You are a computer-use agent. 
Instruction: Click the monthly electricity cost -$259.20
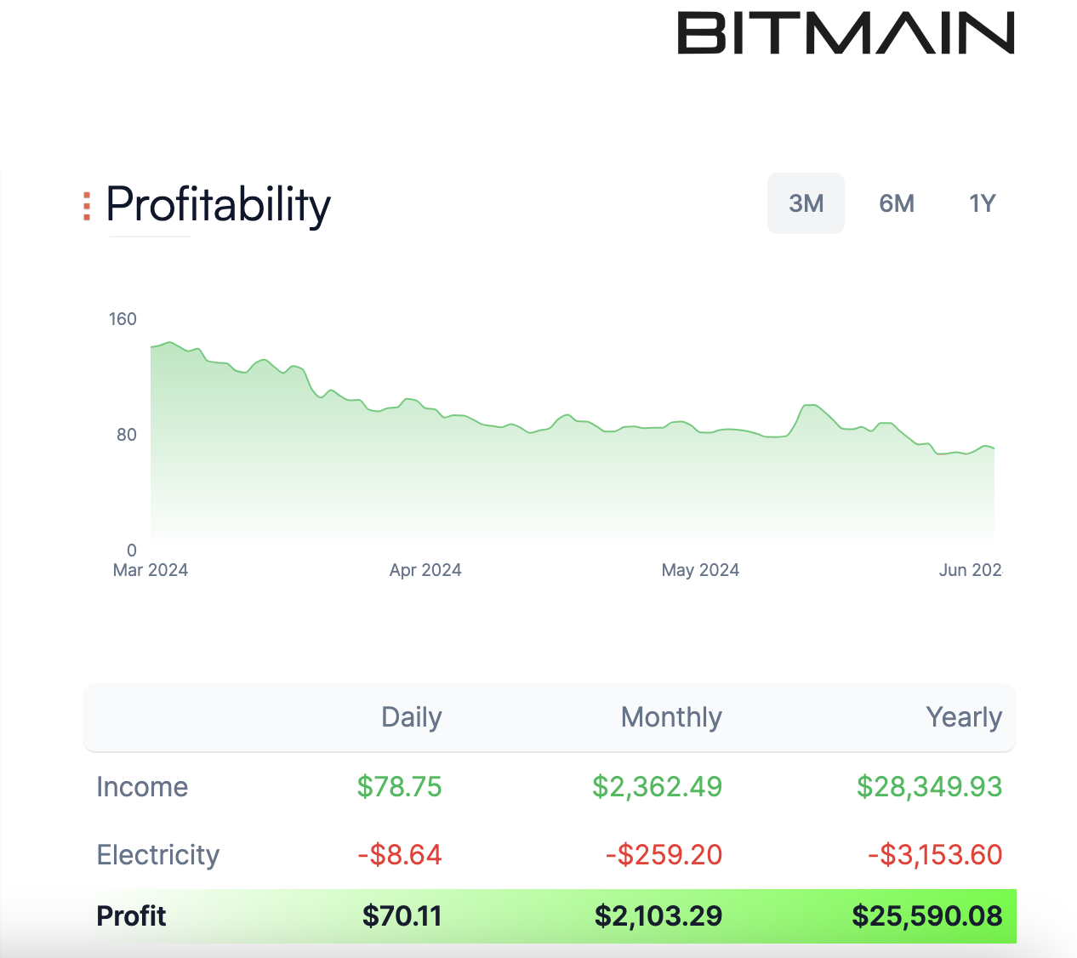664,855
